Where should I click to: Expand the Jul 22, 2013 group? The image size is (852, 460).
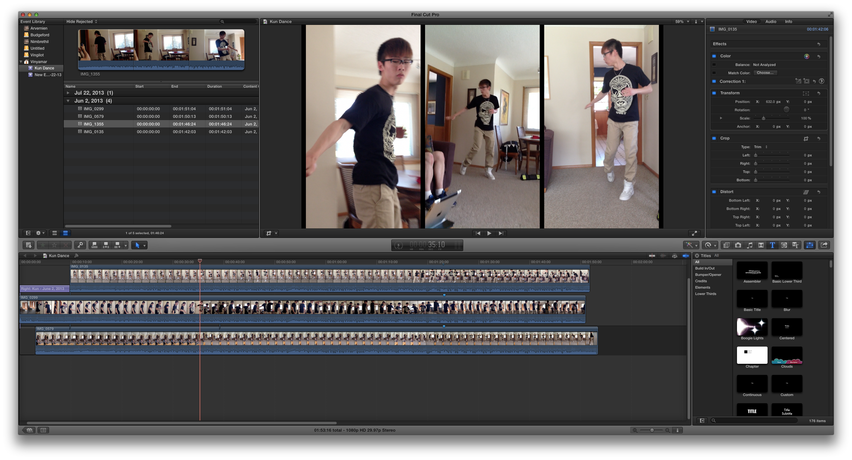click(68, 93)
